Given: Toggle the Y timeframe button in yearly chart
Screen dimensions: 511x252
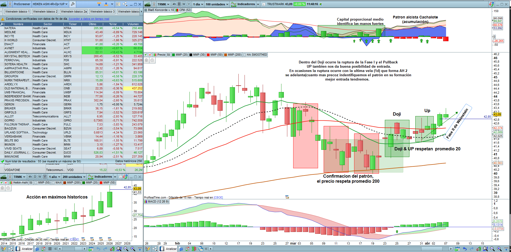Looking at the screenshot, I should pyautogui.click(x=45, y=177).
